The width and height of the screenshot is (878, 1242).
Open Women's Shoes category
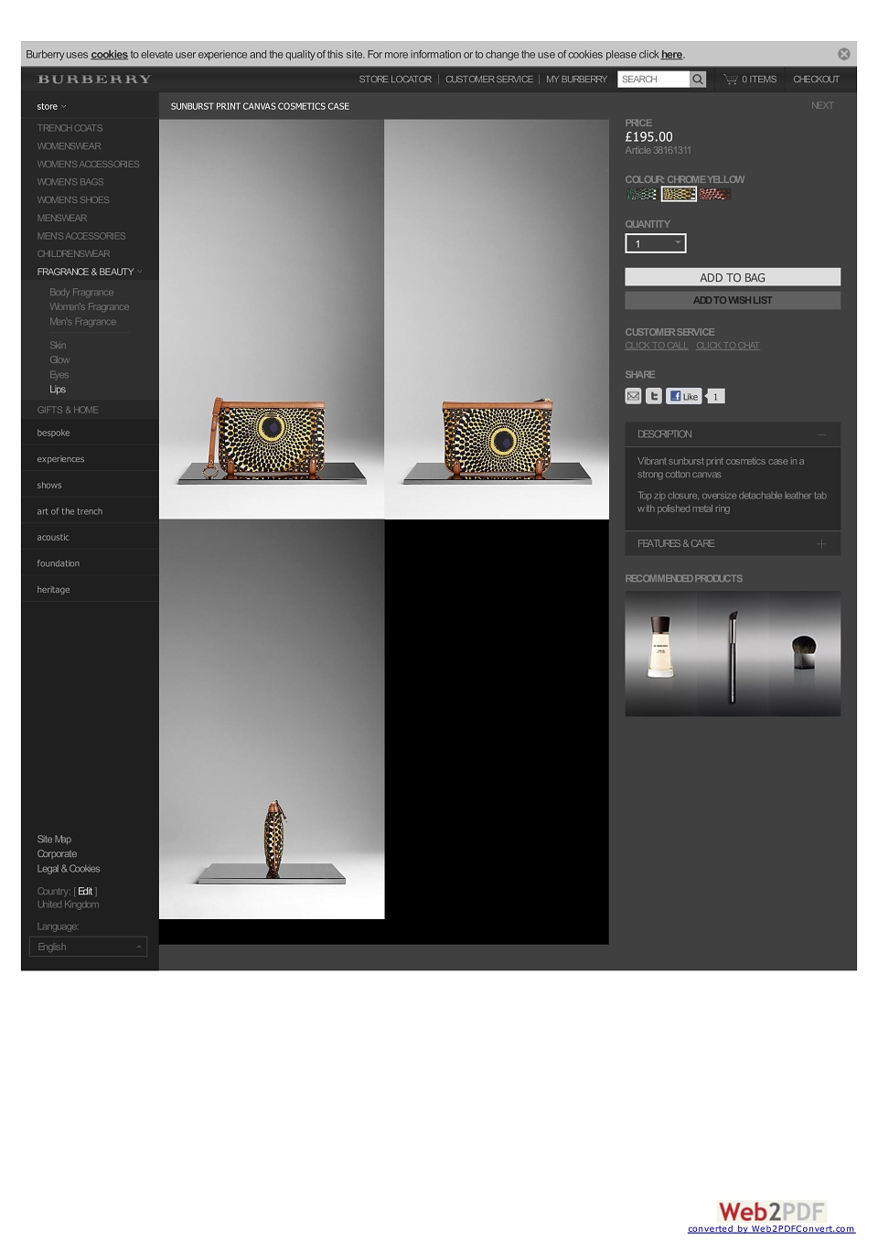pyautogui.click(x=73, y=200)
